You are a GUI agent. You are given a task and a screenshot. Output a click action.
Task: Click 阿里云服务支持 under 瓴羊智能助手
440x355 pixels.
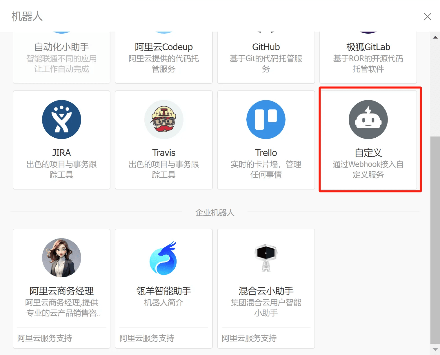pos(147,338)
